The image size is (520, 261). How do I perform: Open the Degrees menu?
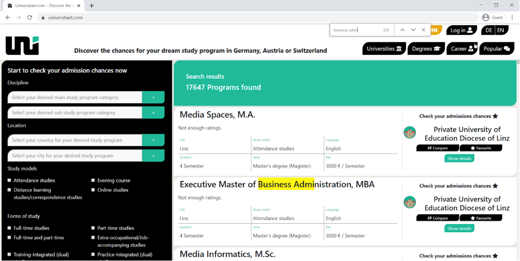(426, 49)
